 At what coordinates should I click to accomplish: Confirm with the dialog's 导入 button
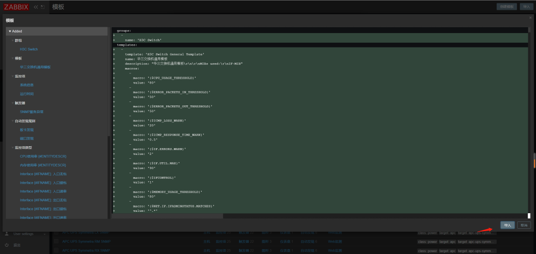(507, 225)
